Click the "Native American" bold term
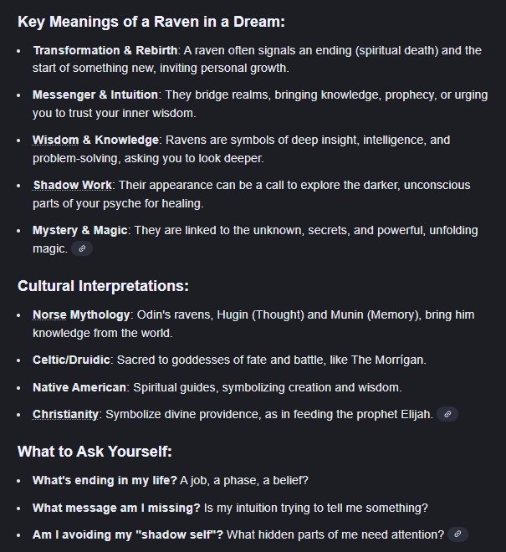Image resolution: width=506 pixels, height=552 pixels. click(x=79, y=387)
